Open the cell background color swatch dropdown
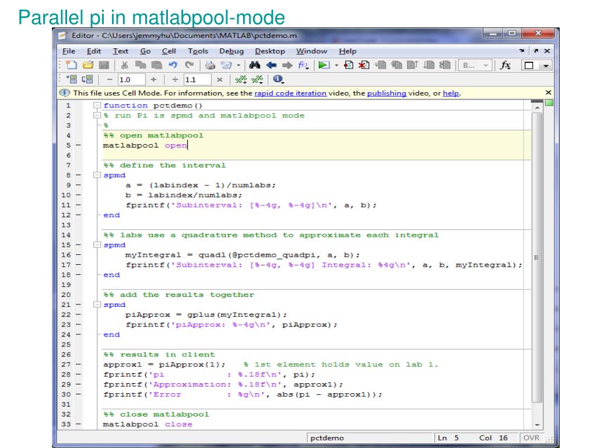 [546, 65]
